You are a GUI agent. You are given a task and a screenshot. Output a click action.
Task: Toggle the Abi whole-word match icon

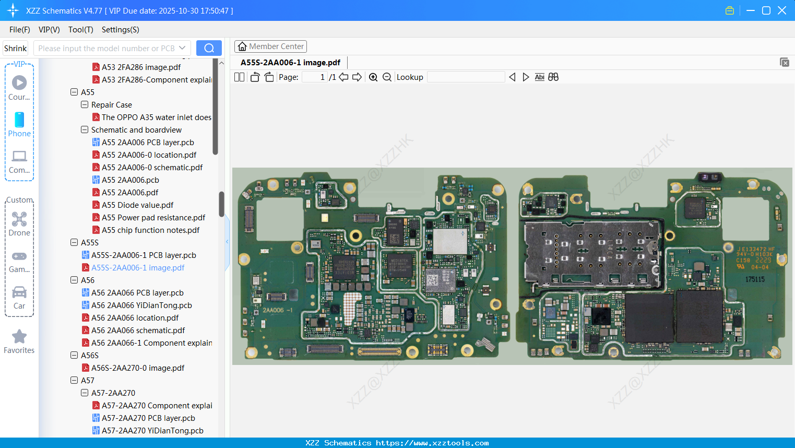[540, 77]
